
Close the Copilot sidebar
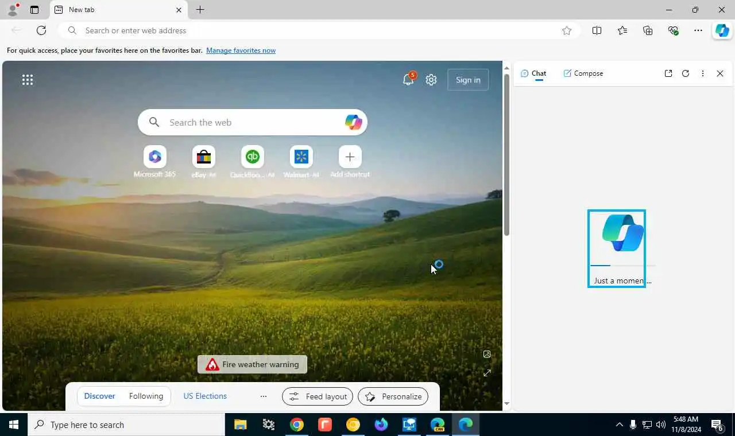pos(720,73)
